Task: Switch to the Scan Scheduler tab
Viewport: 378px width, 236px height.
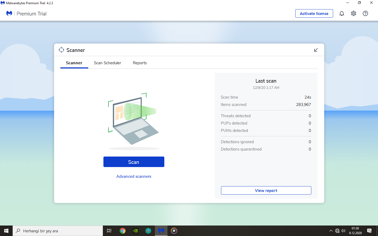Action: pos(108,63)
